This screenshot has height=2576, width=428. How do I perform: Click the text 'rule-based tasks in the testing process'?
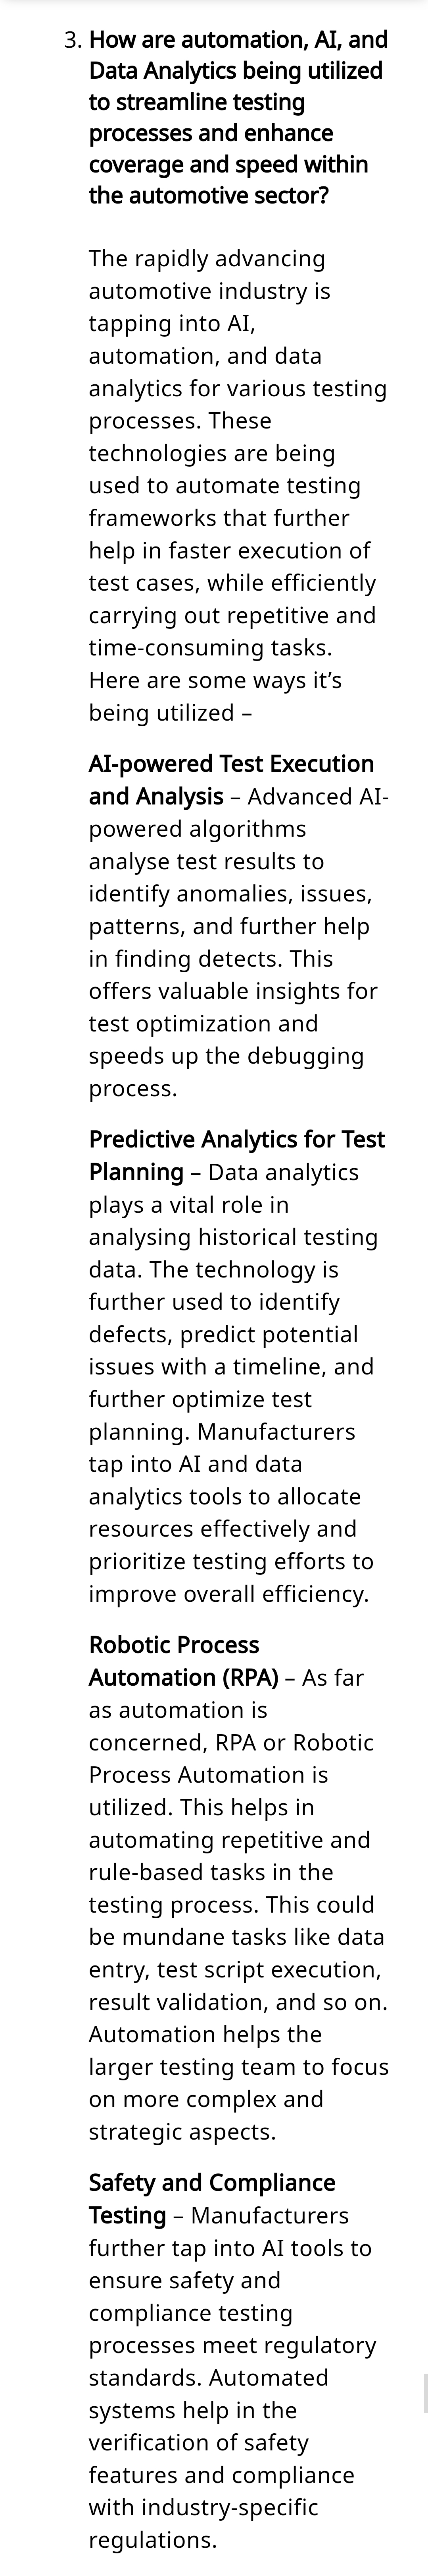(232, 1888)
